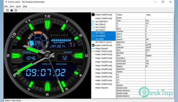This screenshot has width=178, height=102.
Task: Select text (:{dsz}) layer
Action: pos(100,27)
